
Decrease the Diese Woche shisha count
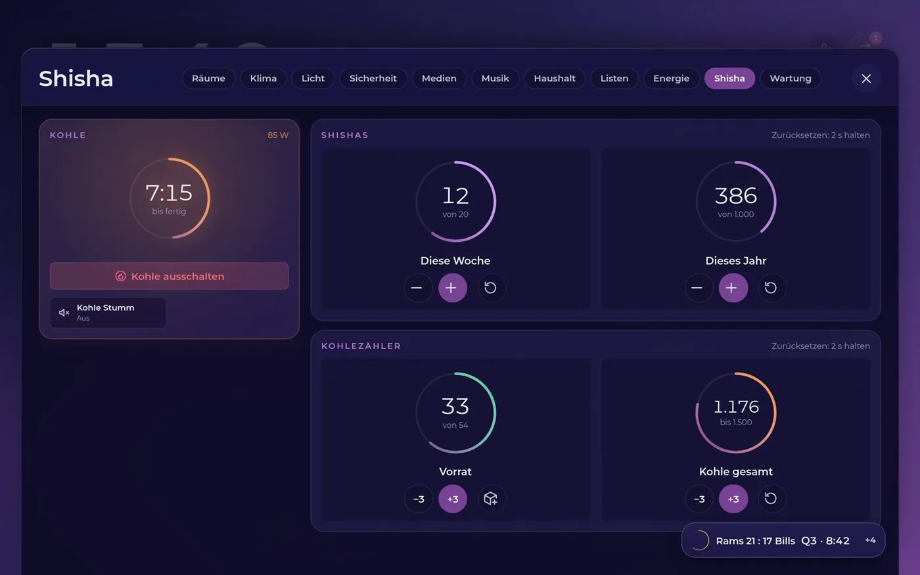[418, 288]
